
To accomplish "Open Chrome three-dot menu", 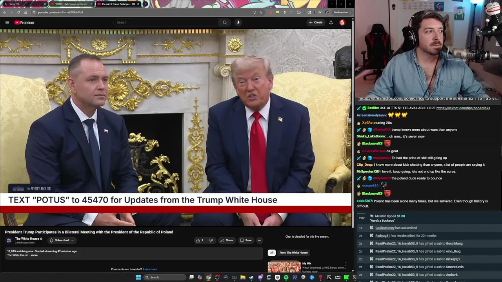I will [x=350, y=12].
